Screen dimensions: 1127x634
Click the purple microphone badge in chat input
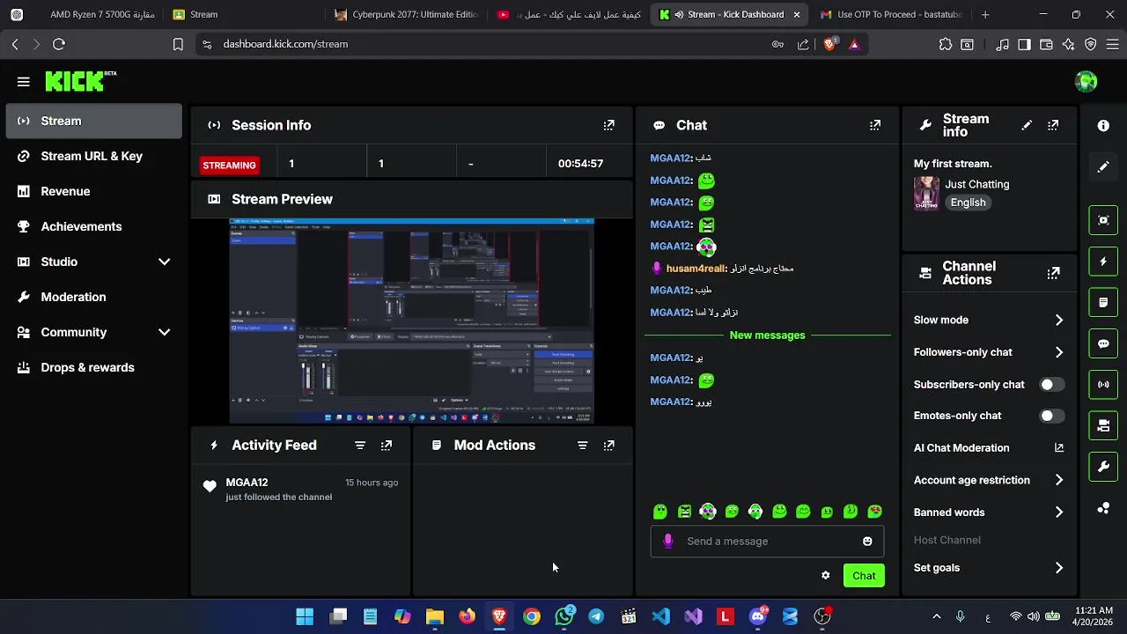[x=667, y=541]
